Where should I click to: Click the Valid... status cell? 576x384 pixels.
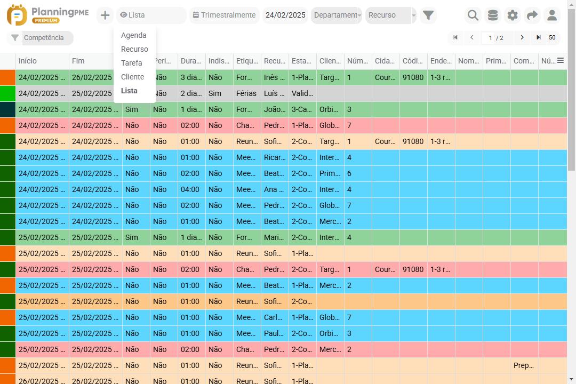[x=302, y=93]
